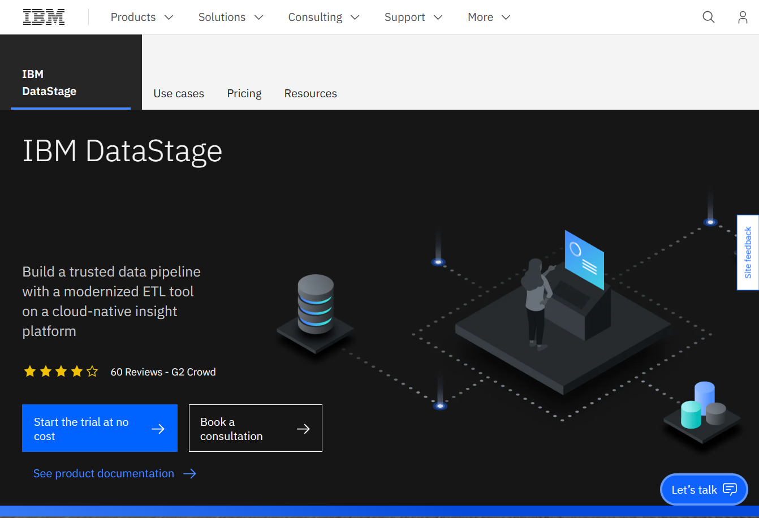
Task: Expand the Products dropdown menu
Action: point(142,17)
